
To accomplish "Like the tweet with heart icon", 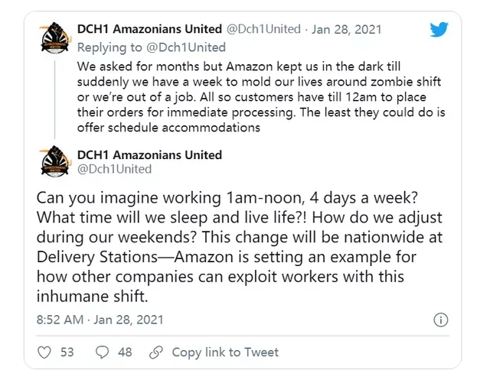I will [x=44, y=352].
